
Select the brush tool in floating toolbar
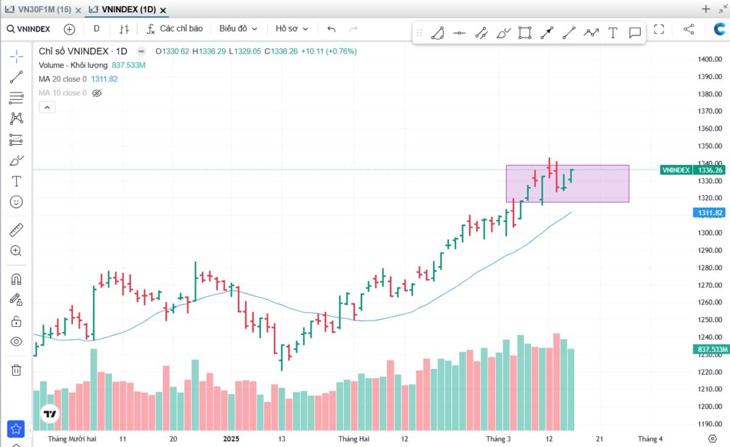503,33
